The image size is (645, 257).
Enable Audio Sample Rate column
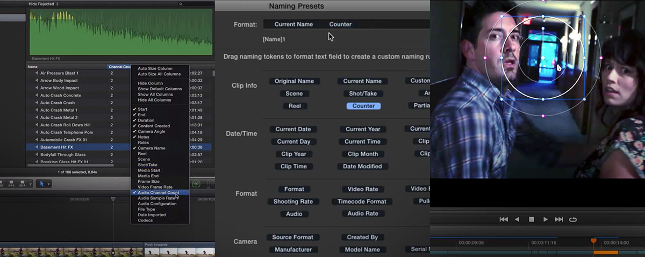pos(157,198)
